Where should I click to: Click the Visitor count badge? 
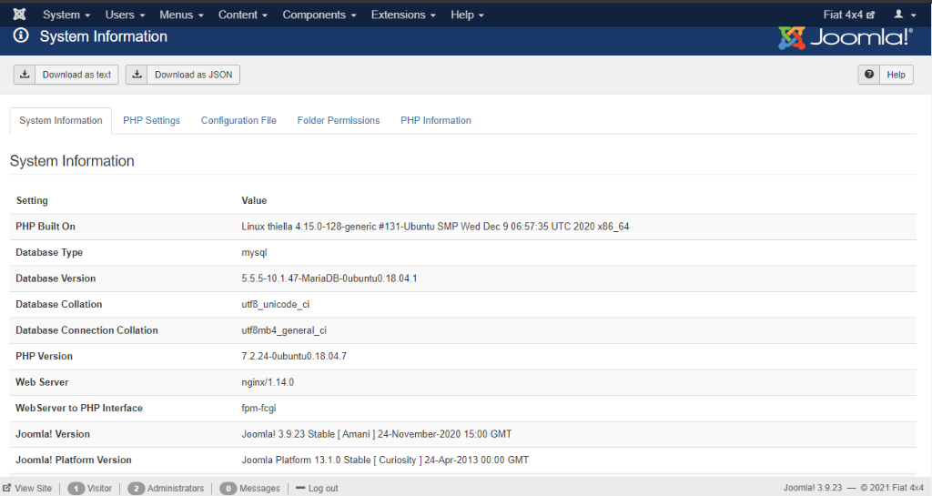pos(76,489)
